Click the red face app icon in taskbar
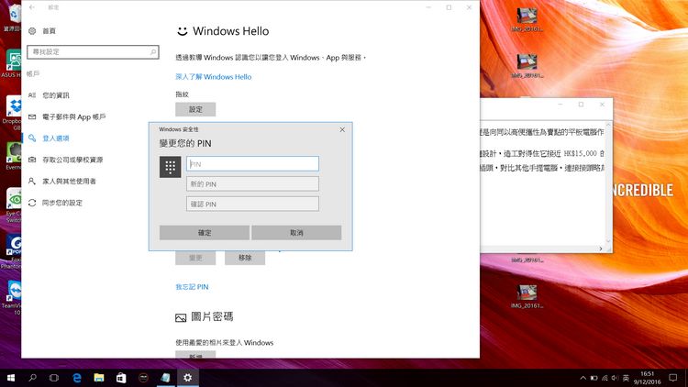 [x=143, y=378]
